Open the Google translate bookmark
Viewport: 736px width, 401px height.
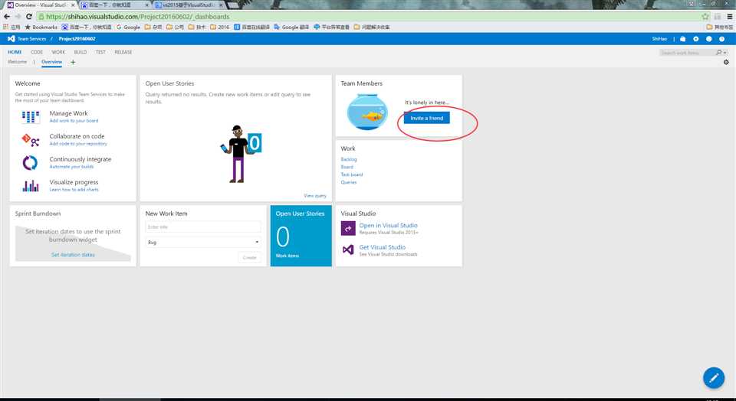pyautogui.click(x=291, y=28)
